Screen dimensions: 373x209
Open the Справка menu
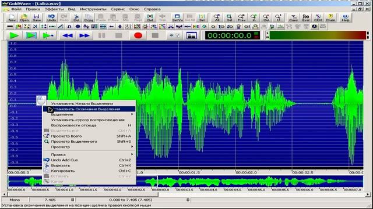pos(152,9)
